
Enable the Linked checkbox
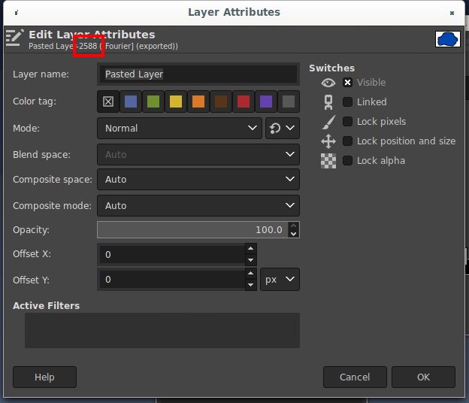pos(347,102)
